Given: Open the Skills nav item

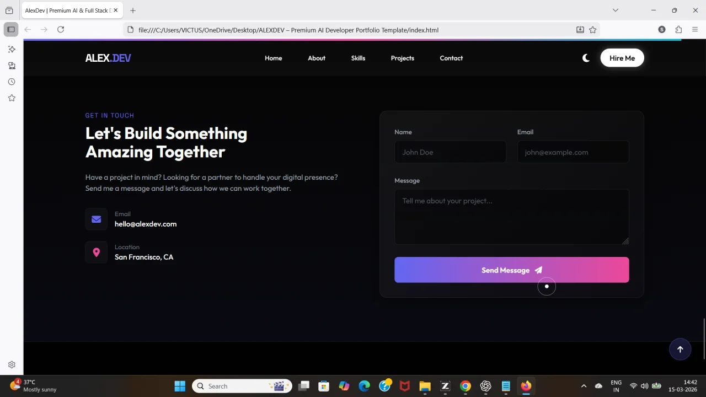Looking at the screenshot, I should [359, 58].
